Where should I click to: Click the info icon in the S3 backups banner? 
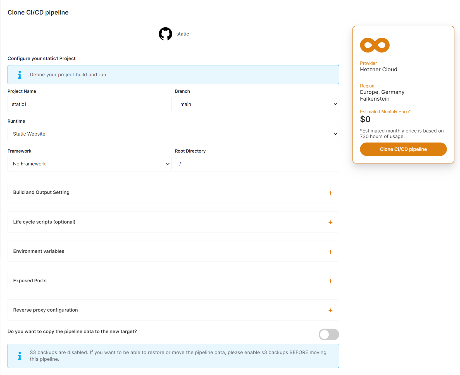coord(20,356)
